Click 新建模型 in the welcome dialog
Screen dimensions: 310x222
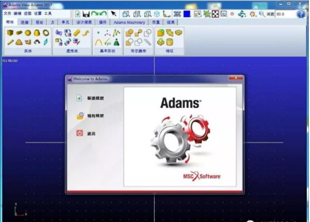[90, 98]
